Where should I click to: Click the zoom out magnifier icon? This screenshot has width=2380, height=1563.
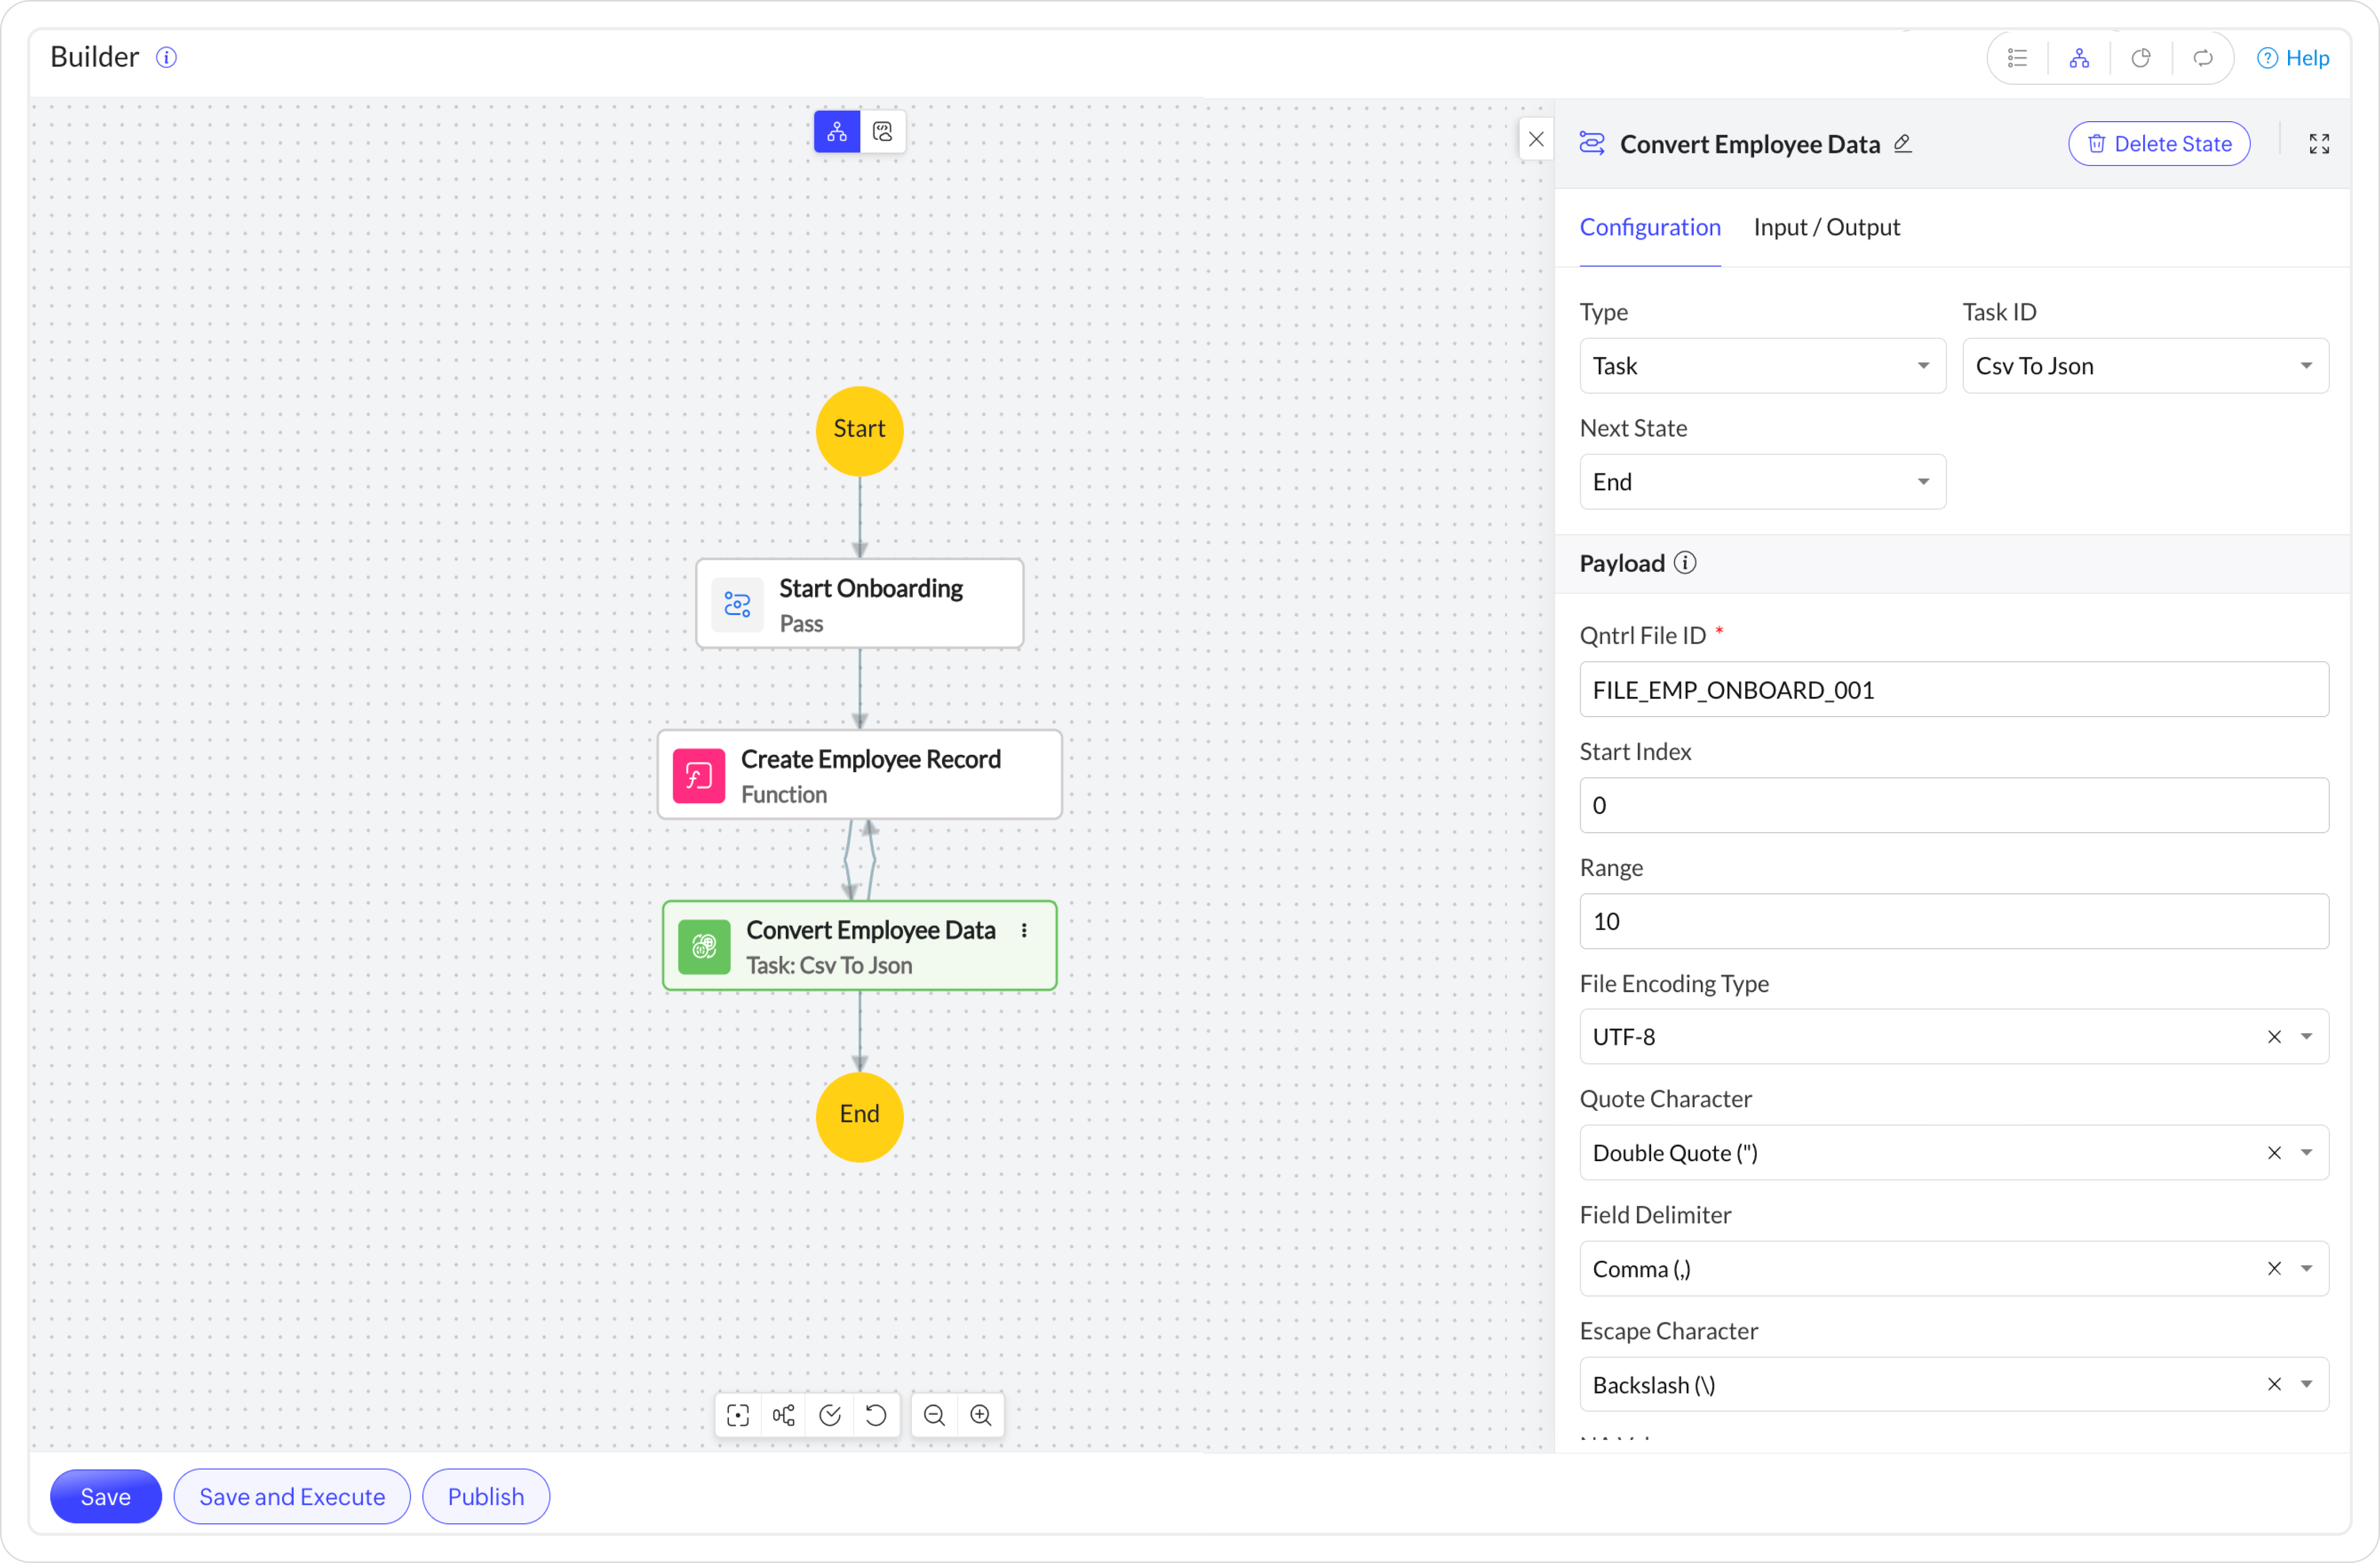click(934, 1415)
